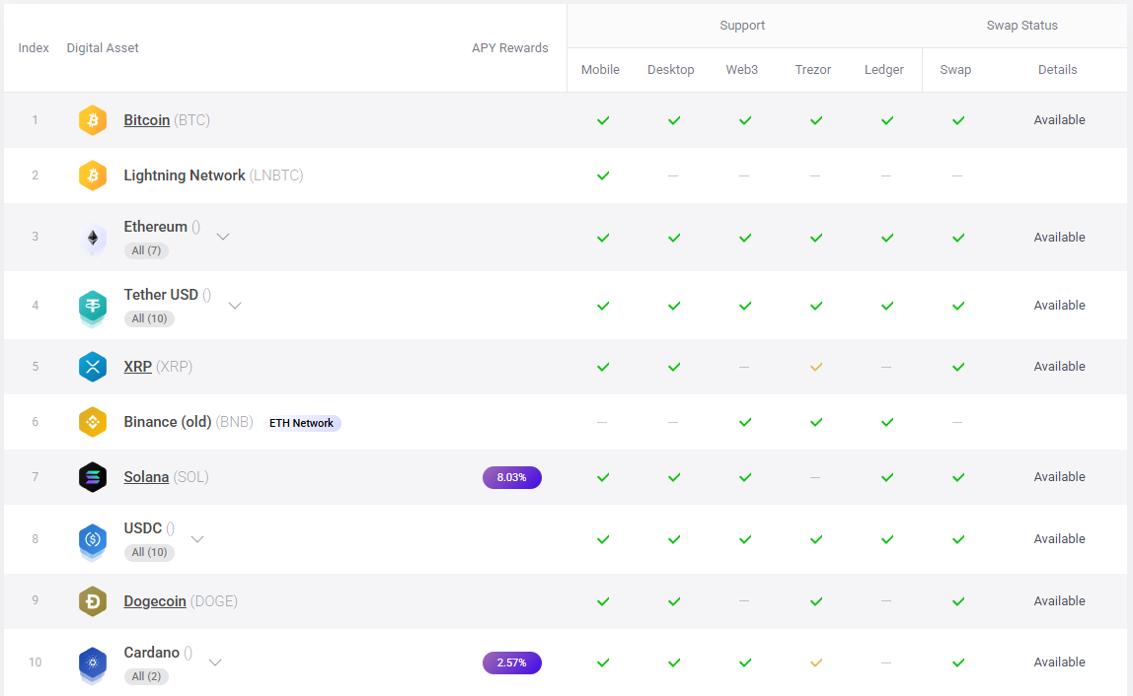Open the USDC All (10) badge
The height and width of the screenshot is (696, 1133).
[x=149, y=552]
